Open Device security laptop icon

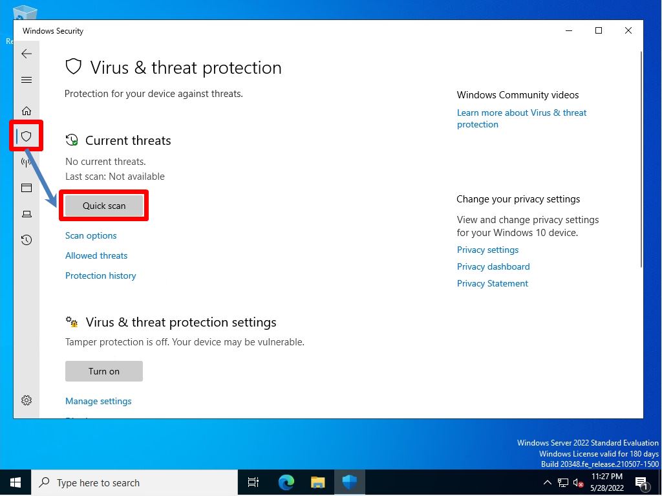[27, 214]
